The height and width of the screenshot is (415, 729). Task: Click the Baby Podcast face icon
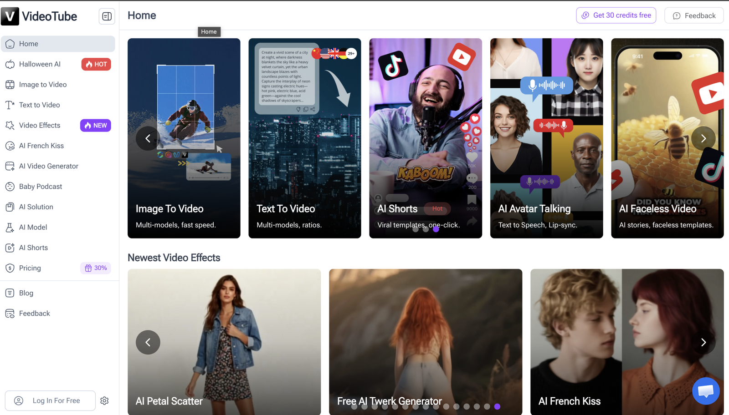coord(10,187)
